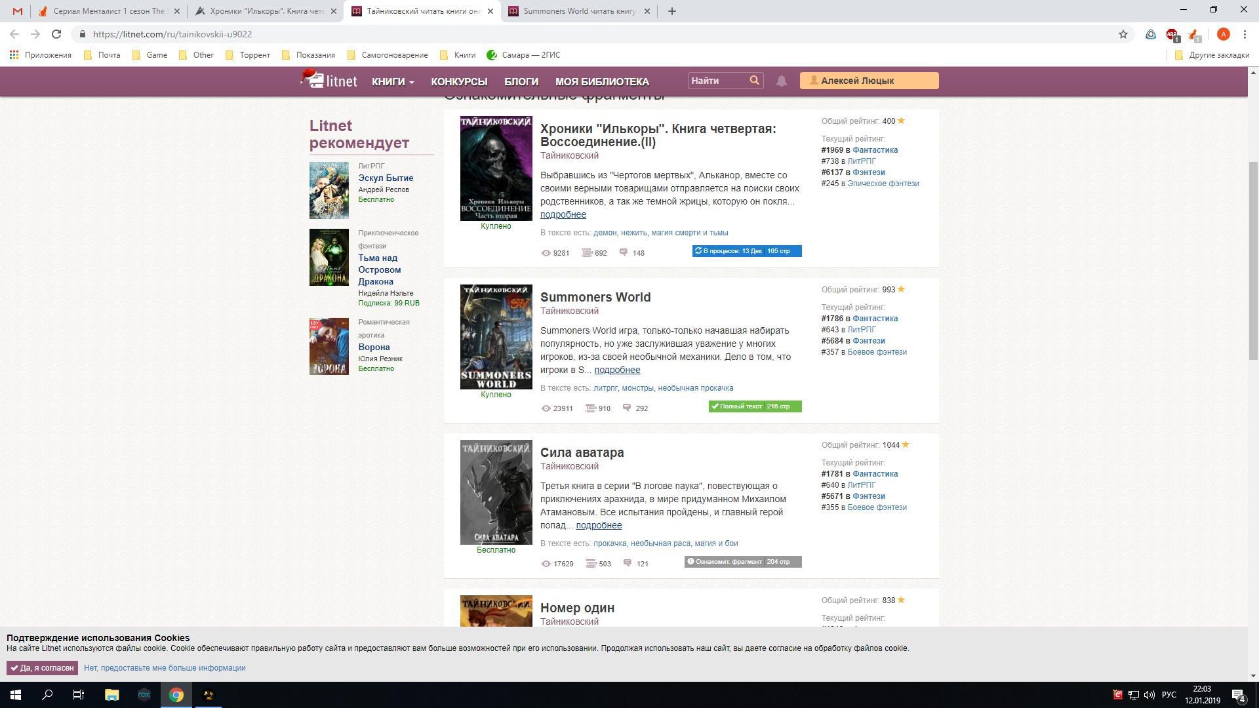Click the litnet logo
This screenshot has width=1259, height=708.
point(329,81)
